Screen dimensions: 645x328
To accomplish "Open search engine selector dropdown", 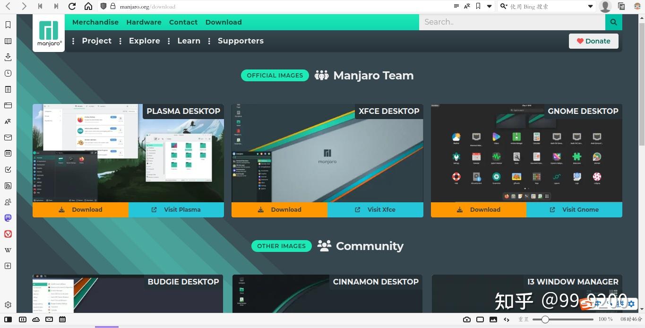I will 504,6.
